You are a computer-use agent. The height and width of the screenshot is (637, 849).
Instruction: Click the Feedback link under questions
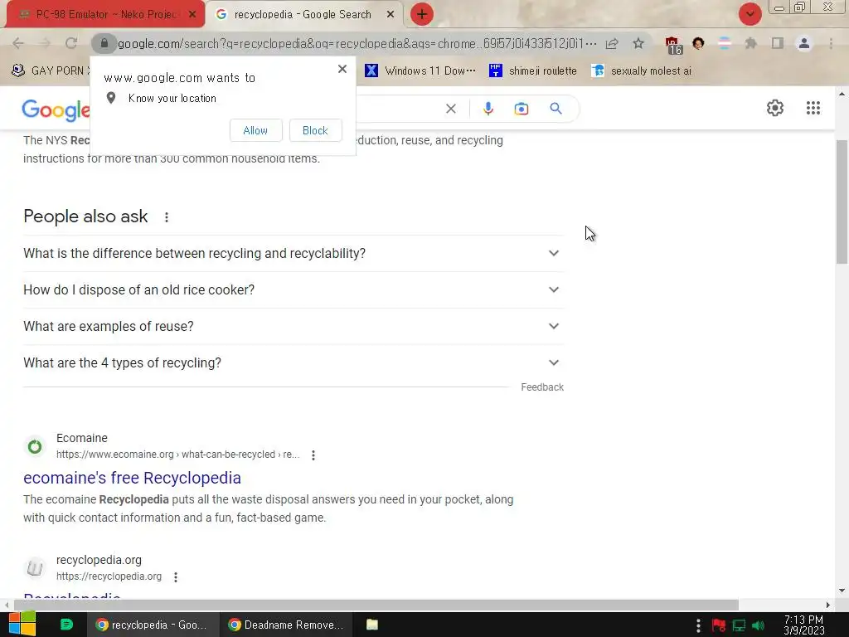tap(542, 387)
